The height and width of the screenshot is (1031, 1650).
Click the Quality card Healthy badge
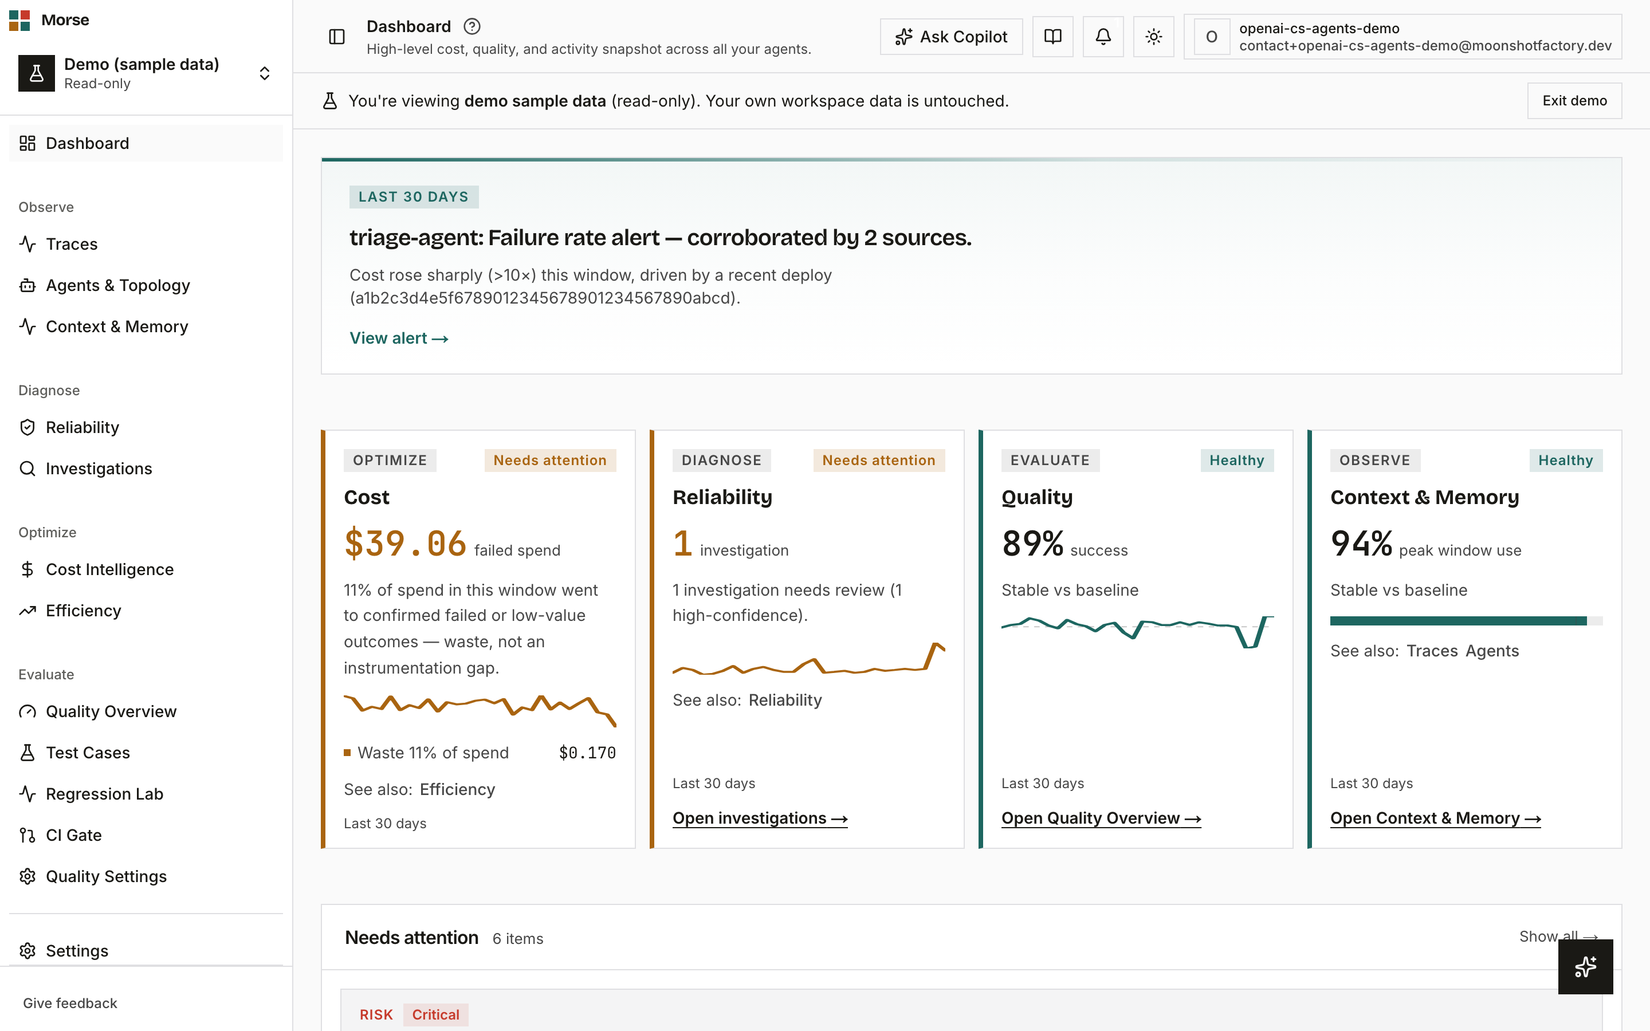(x=1237, y=461)
